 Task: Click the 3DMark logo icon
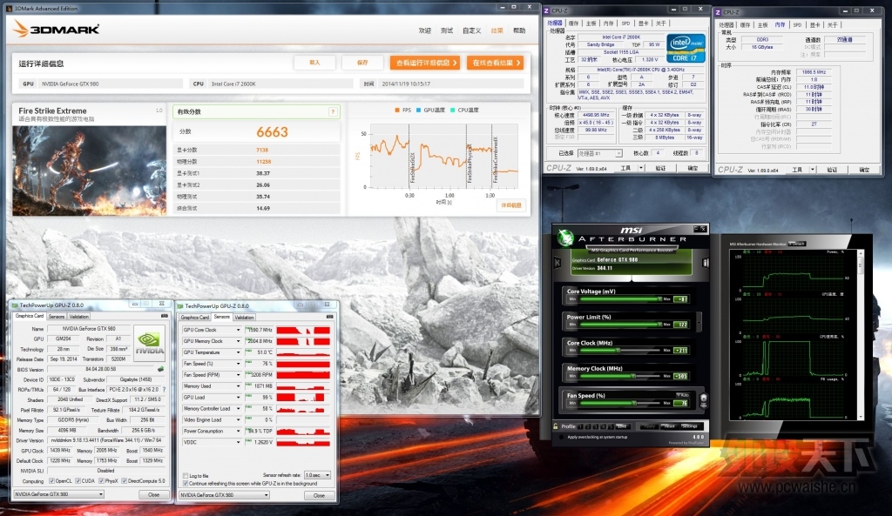pos(21,29)
